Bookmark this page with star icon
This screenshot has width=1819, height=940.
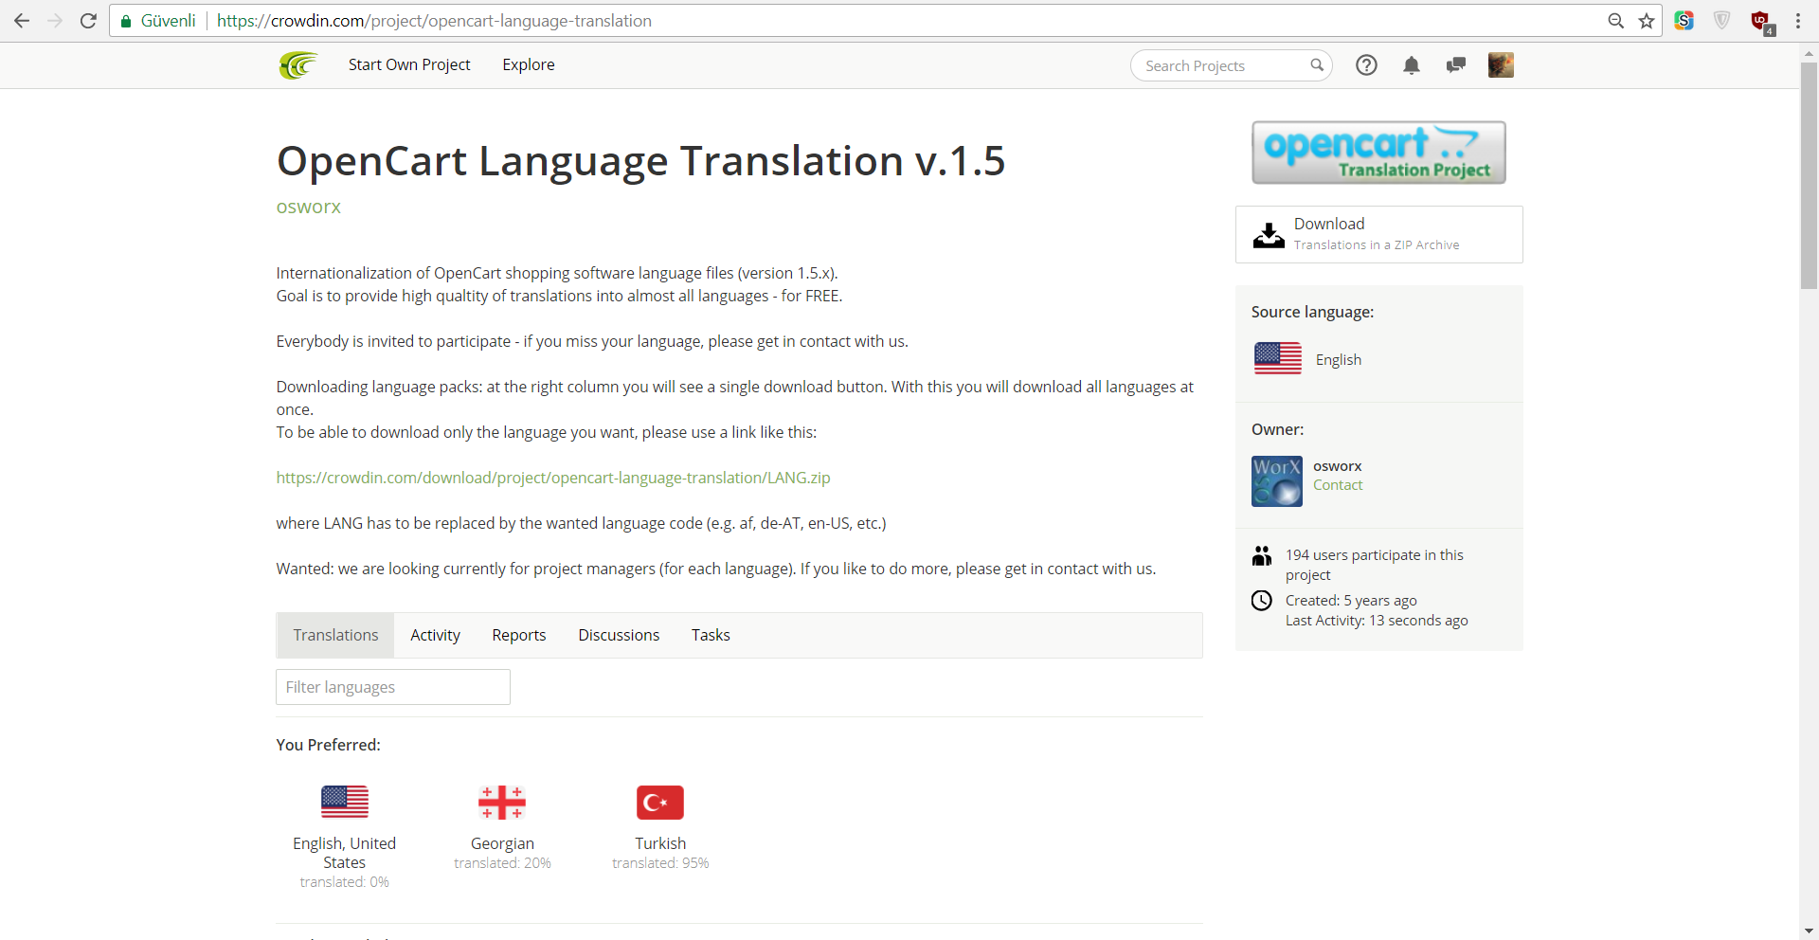pyautogui.click(x=1647, y=21)
